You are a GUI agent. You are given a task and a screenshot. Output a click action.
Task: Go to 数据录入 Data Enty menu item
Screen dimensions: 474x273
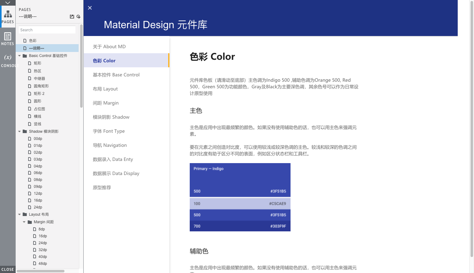tap(126, 159)
